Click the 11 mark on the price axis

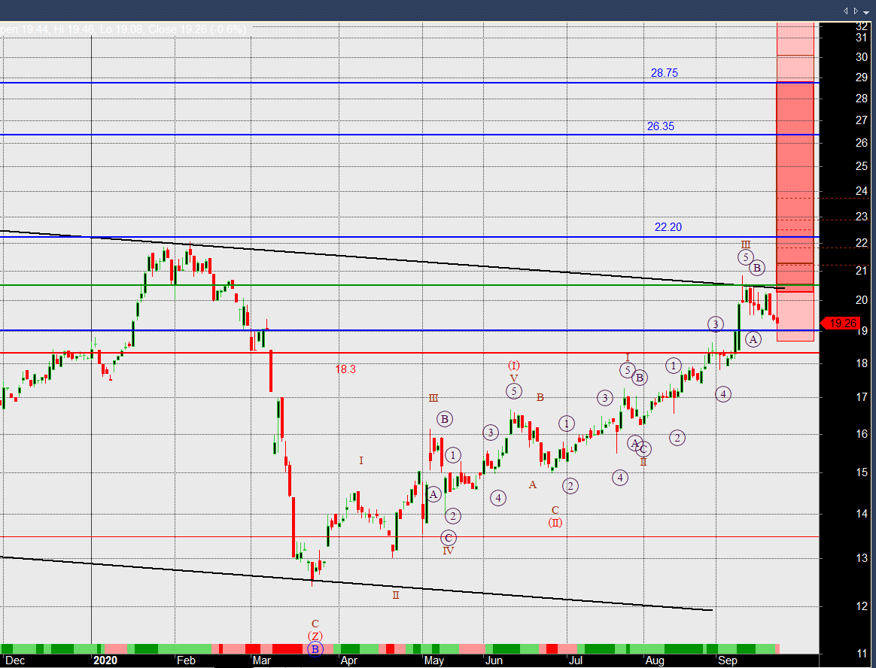click(x=862, y=652)
